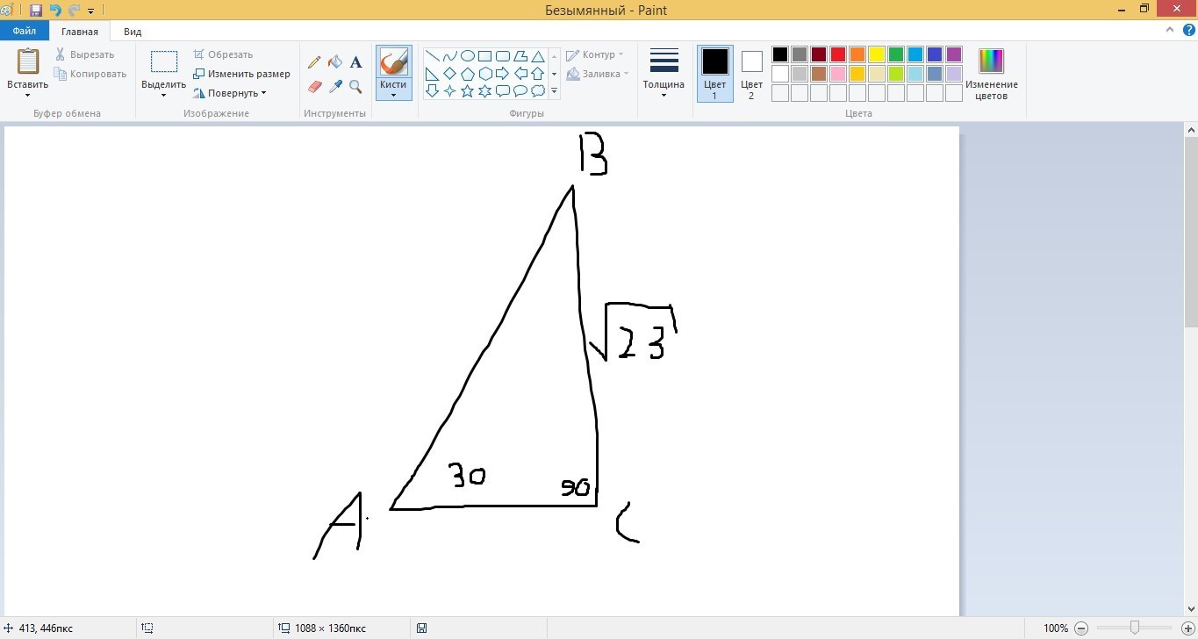Pick the yellow color swatch
The width and height of the screenshot is (1198, 639).
tap(877, 54)
